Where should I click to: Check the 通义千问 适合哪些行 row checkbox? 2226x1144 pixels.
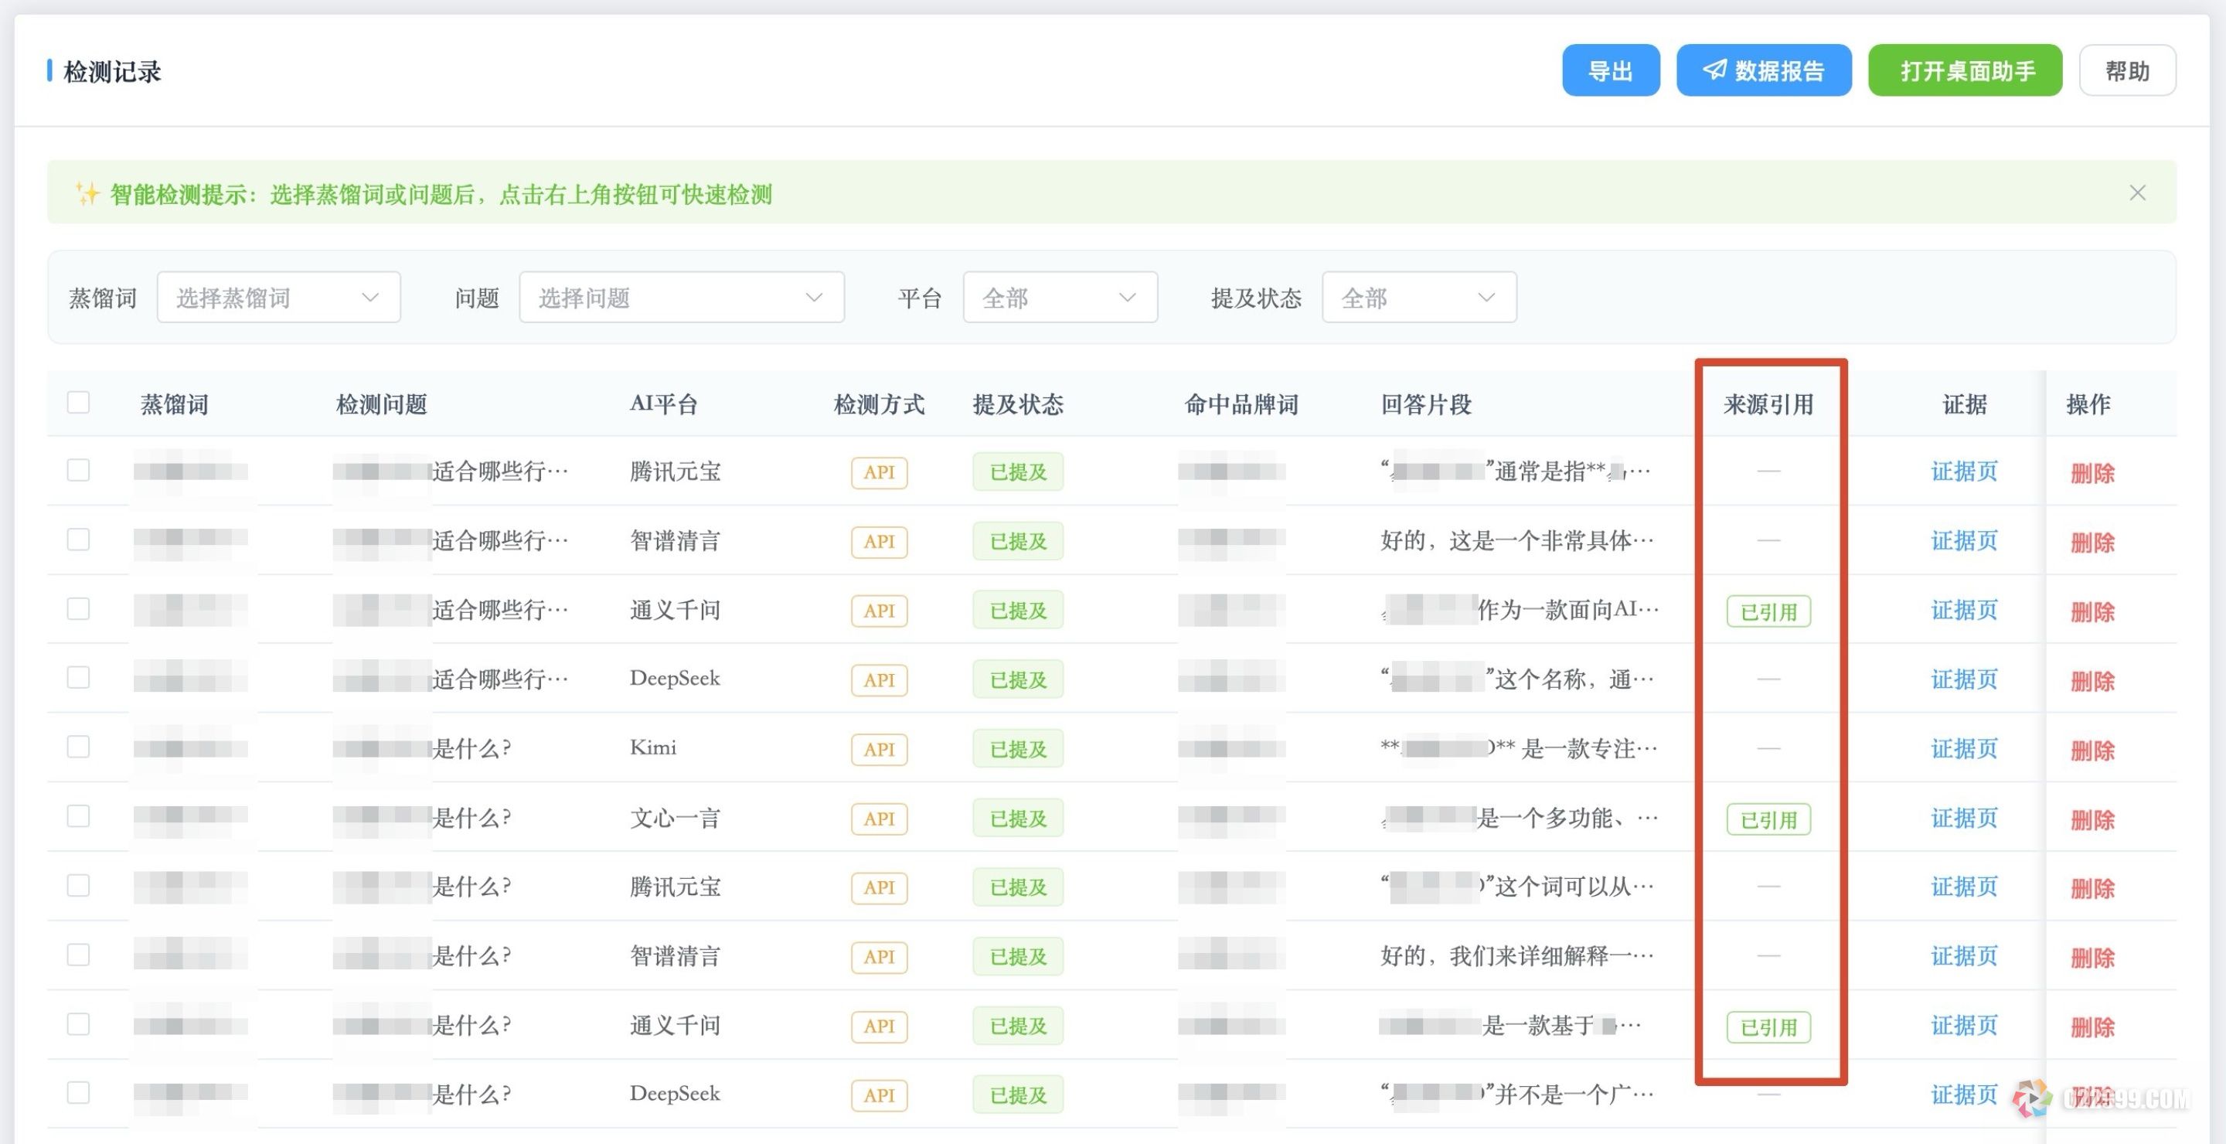[x=79, y=608]
